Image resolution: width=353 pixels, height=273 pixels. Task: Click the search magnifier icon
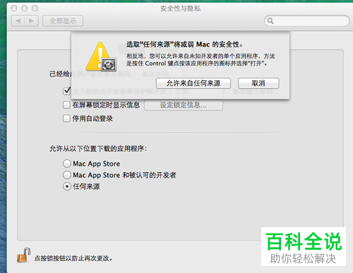[270, 21]
